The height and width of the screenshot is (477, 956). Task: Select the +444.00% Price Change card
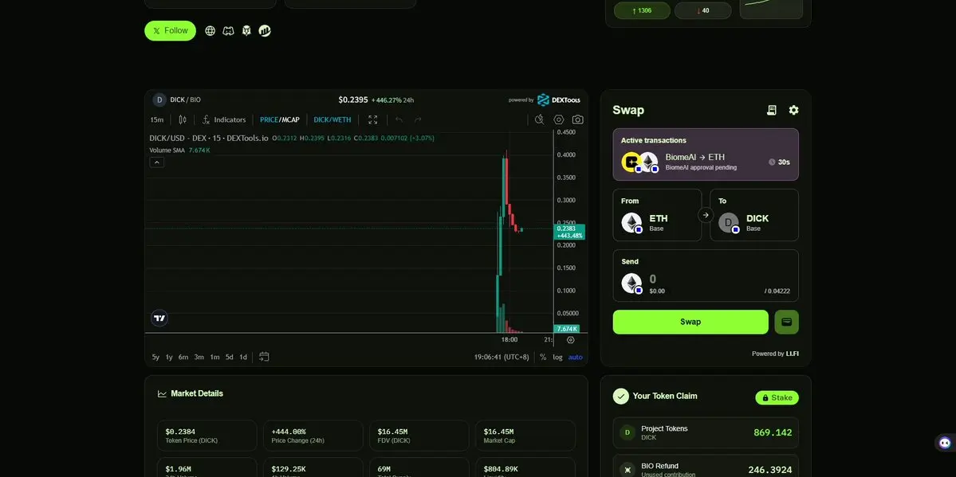tap(313, 436)
